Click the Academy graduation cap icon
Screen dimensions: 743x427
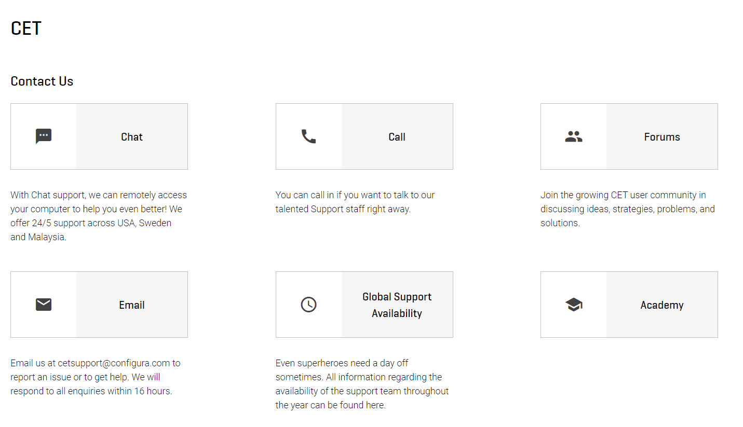point(574,305)
